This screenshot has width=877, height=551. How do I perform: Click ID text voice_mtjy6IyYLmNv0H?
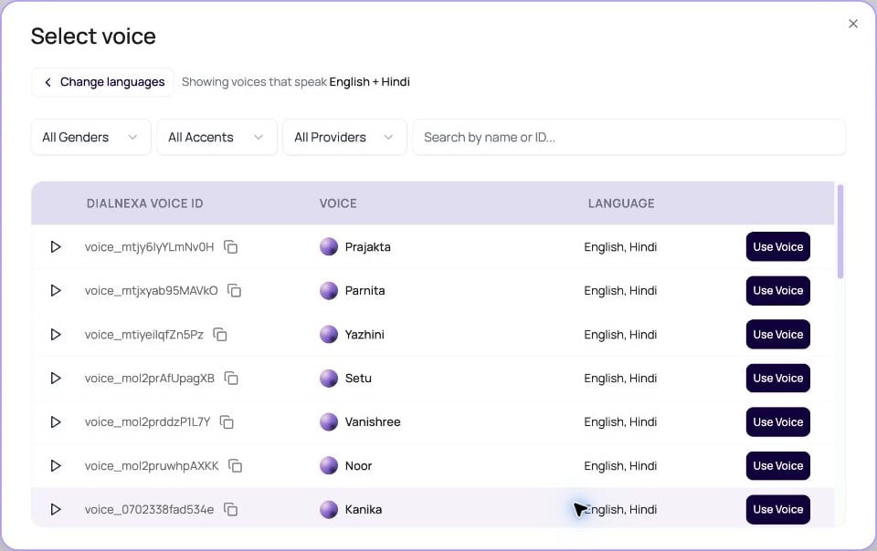(x=149, y=246)
